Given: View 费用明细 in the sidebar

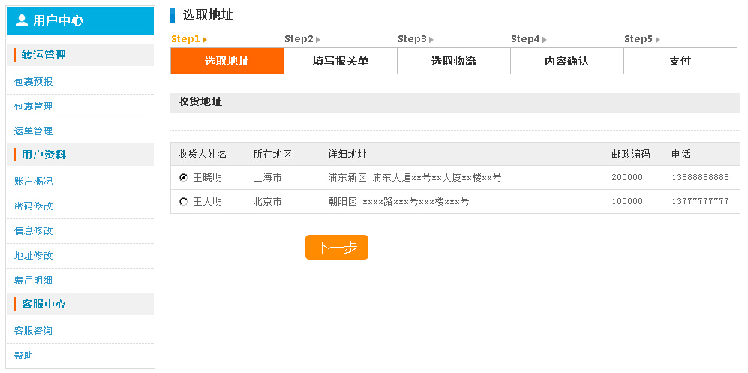Looking at the screenshot, I should pos(34,281).
